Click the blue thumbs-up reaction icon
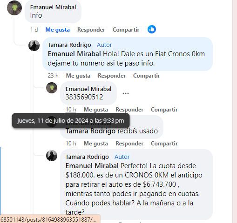 coord(152,29)
